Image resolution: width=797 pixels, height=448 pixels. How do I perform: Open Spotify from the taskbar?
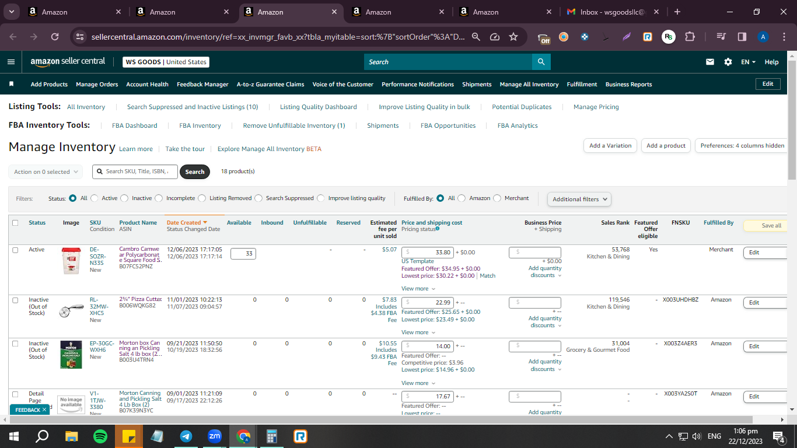point(100,436)
